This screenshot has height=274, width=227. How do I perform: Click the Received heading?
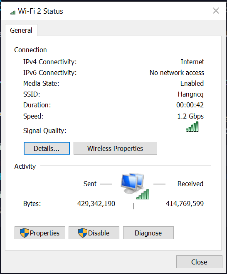pyautogui.click(x=190, y=184)
